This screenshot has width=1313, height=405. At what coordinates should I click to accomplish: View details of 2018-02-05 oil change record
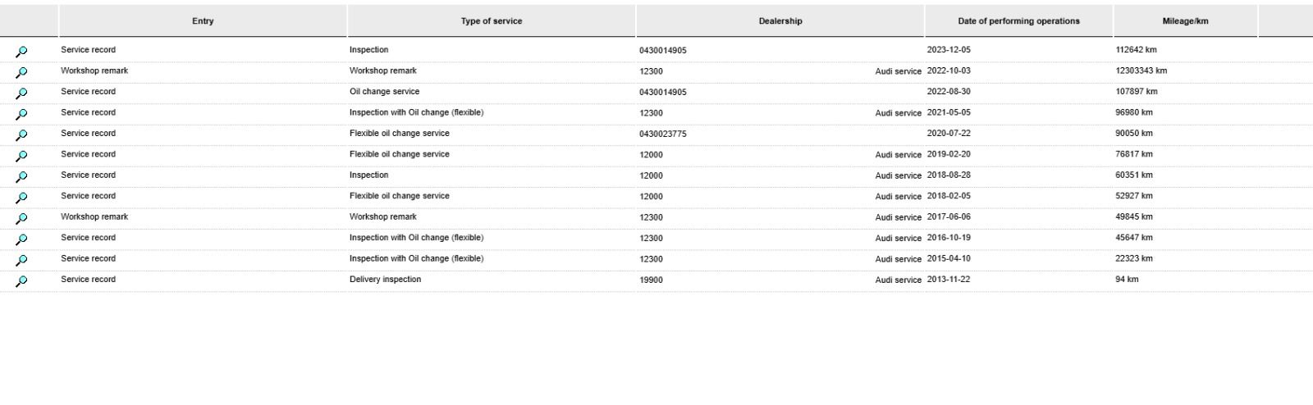point(21,198)
